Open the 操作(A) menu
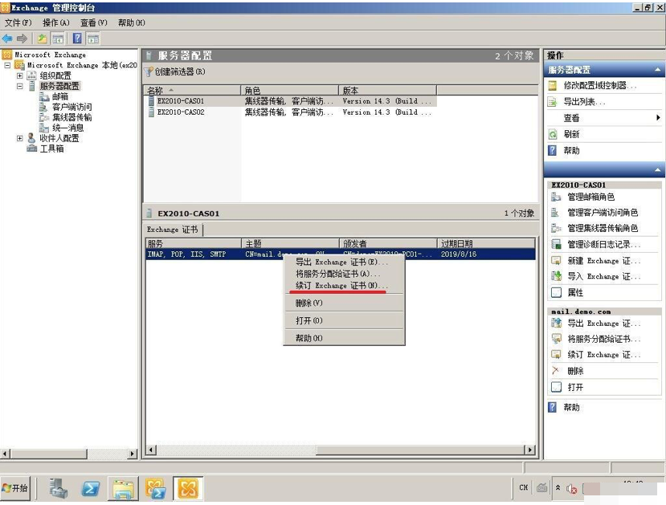The width and height of the screenshot is (666, 505). [55, 22]
